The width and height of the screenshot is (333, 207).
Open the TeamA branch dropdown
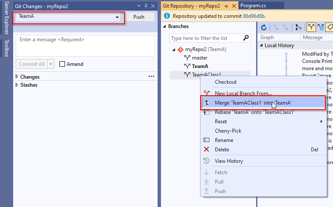(117, 17)
